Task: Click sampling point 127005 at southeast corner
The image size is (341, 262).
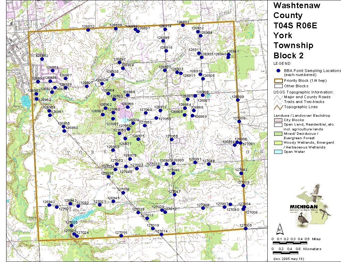Action: pyautogui.click(x=245, y=229)
